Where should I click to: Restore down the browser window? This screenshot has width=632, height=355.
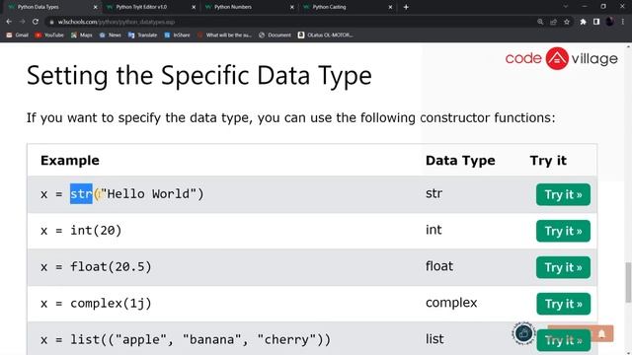pyautogui.click(x=603, y=7)
